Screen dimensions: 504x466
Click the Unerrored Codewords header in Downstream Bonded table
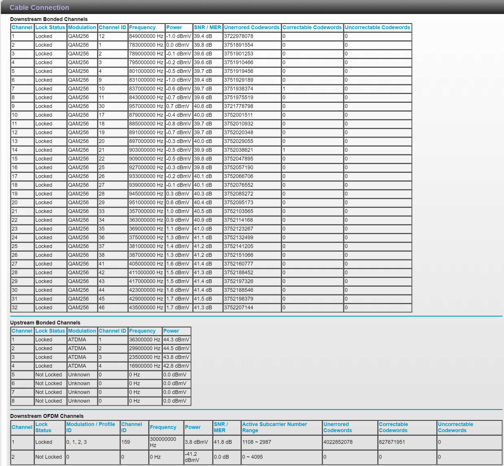[x=252, y=27]
